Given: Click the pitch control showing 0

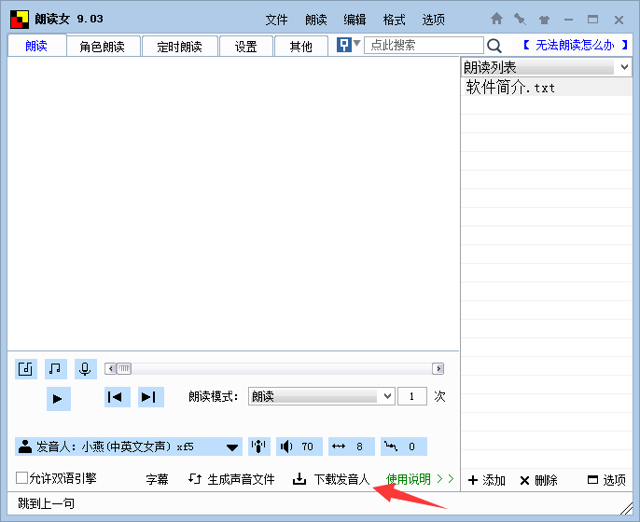Looking at the screenshot, I should tap(404, 446).
